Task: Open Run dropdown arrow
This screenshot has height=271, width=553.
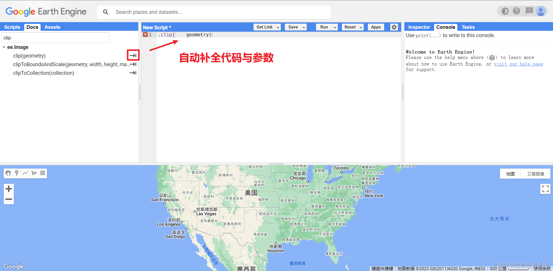Action: (x=335, y=27)
